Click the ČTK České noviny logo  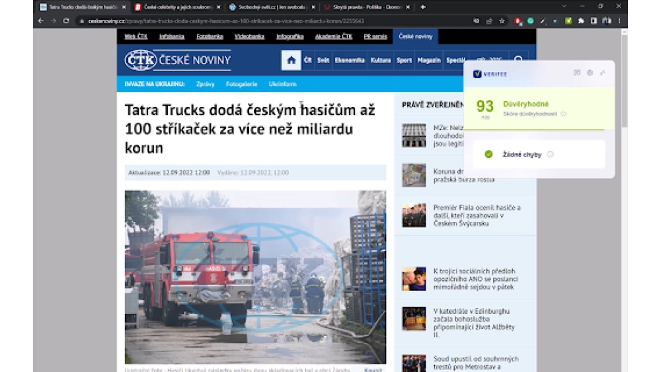[x=178, y=60]
